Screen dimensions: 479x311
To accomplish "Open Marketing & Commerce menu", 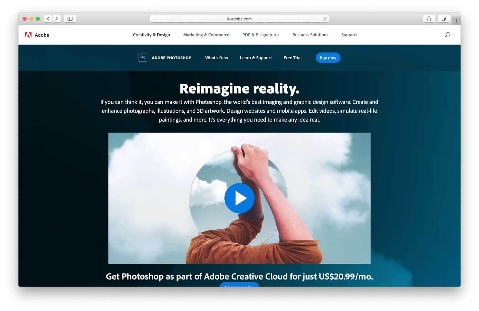I will pyautogui.click(x=206, y=35).
